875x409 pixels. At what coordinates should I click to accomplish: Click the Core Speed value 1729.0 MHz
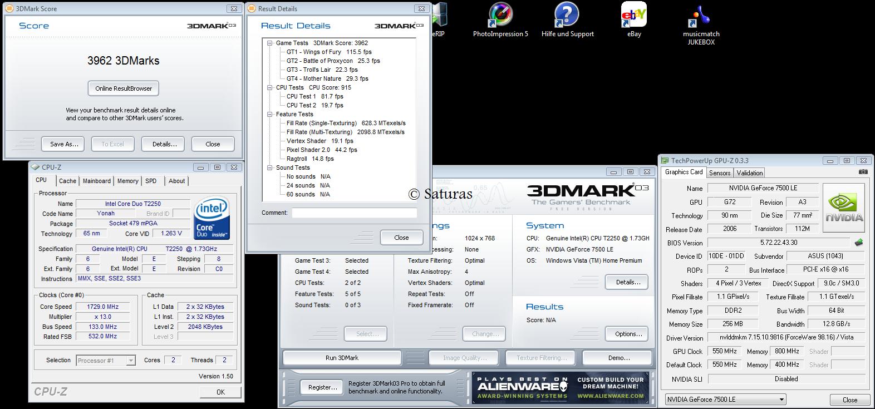click(102, 307)
